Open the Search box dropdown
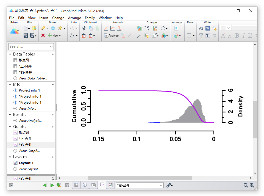The image size is (264, 196). click(x=51, y=46)
